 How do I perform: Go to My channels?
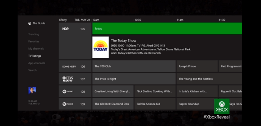point(36,49)
